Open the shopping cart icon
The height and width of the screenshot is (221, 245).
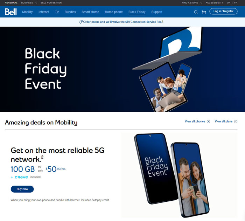click(x=204, y=12)
